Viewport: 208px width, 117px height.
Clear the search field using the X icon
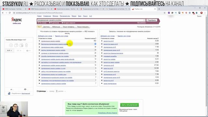(x=144, y=20)
